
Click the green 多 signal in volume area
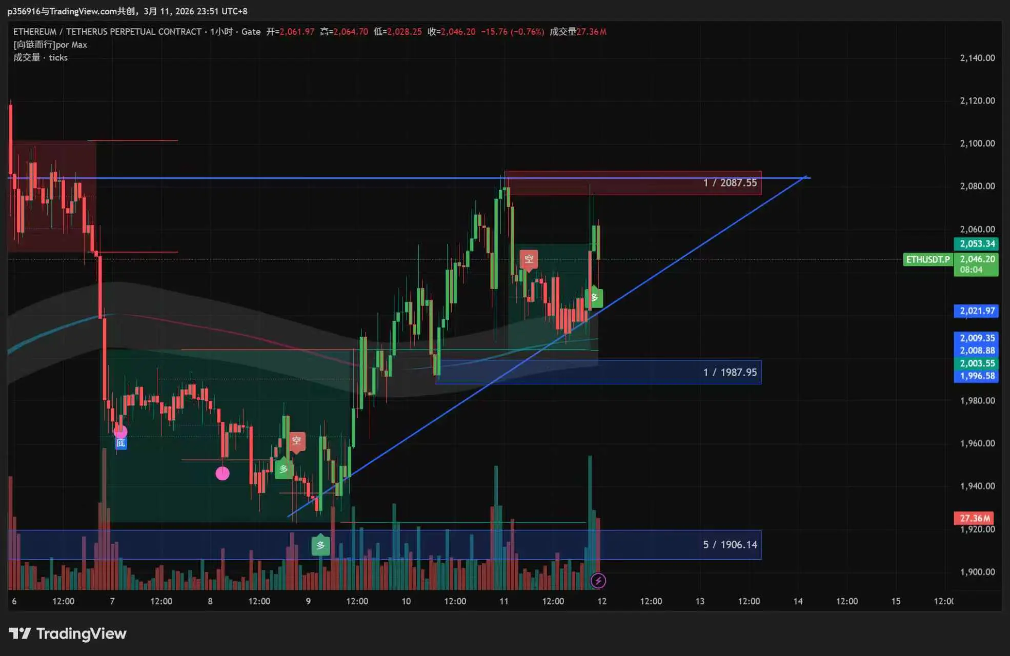320,545
